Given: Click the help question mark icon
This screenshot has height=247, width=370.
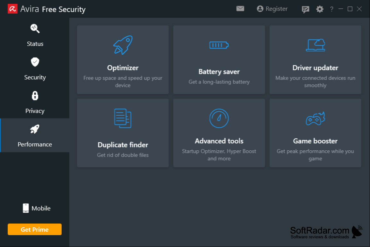Looking at the screenshot, I should [332, 9].
